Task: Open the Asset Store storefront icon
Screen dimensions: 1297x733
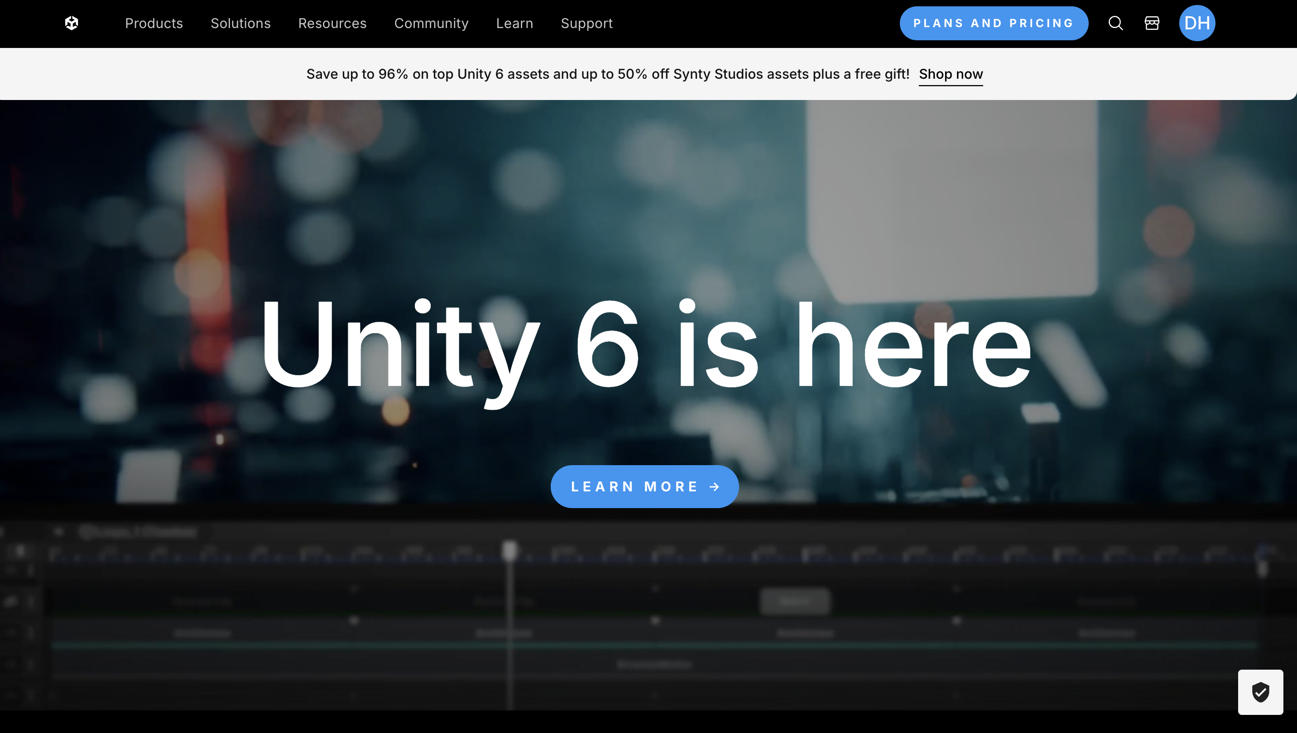Action: (x=1152, y=23)
